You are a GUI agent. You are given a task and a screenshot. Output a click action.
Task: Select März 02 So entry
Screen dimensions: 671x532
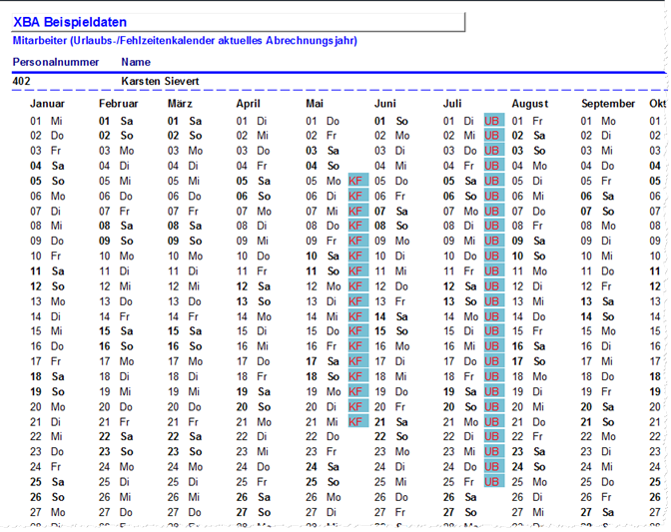coord(185,136)
